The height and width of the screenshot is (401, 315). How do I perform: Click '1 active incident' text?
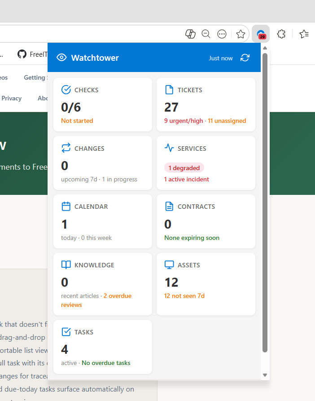pyautogui.click(x=187, y=179)
